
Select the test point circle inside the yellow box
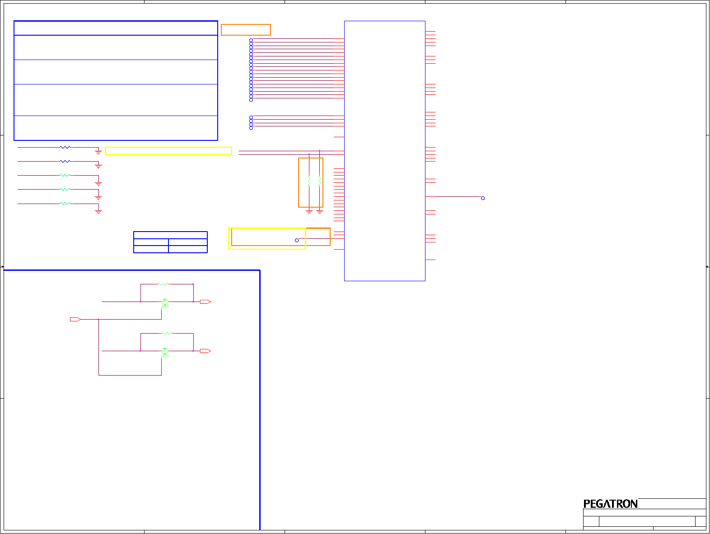297,240
